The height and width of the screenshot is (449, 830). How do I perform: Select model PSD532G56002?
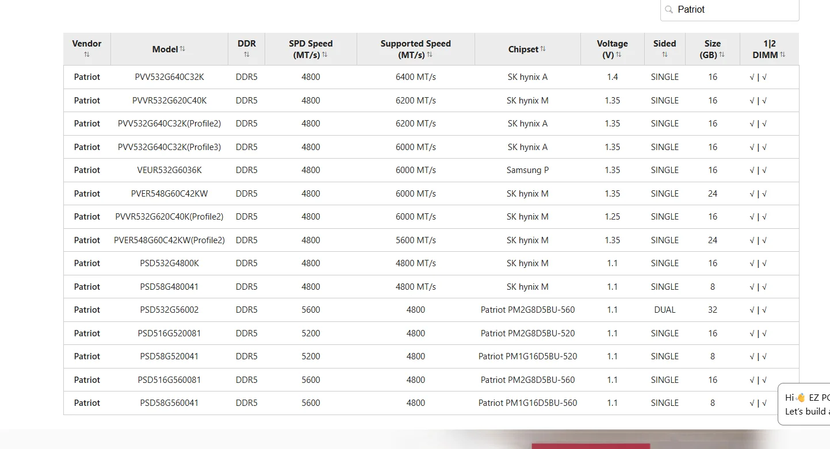click(170, 310)
